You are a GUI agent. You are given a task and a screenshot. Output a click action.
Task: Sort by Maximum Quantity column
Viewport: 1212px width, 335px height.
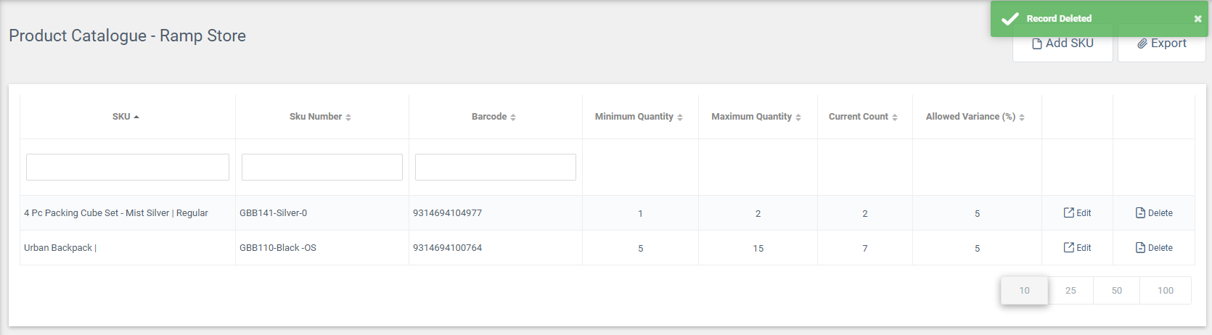point(756,117)
